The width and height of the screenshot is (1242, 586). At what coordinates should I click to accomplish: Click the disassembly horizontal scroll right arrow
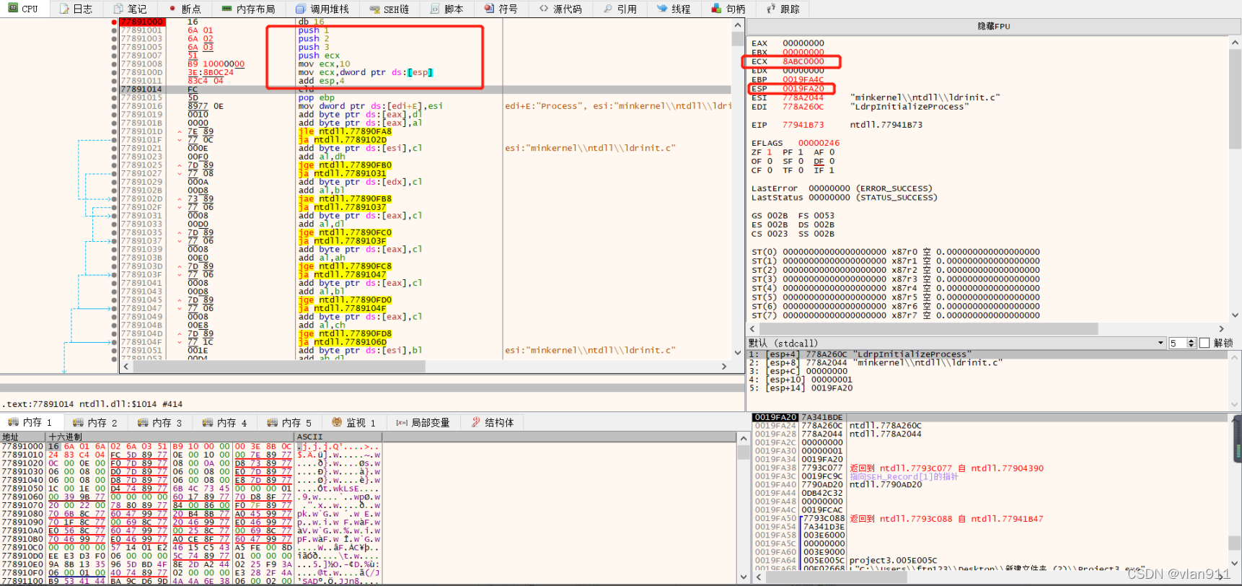coord(725,367)
